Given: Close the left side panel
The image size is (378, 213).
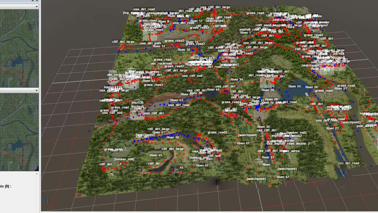Looking at the screenshot, I should [x=38, y=1].
